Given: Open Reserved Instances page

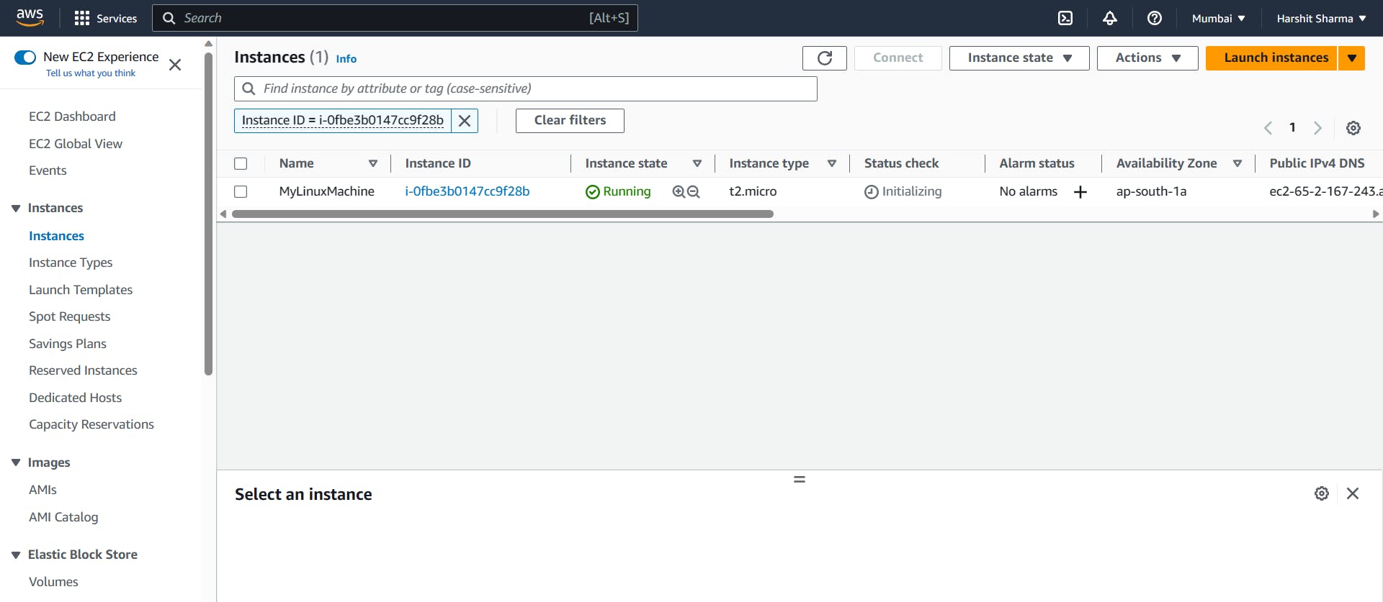Looking at the screenshot, I should [x=83, y=370].
